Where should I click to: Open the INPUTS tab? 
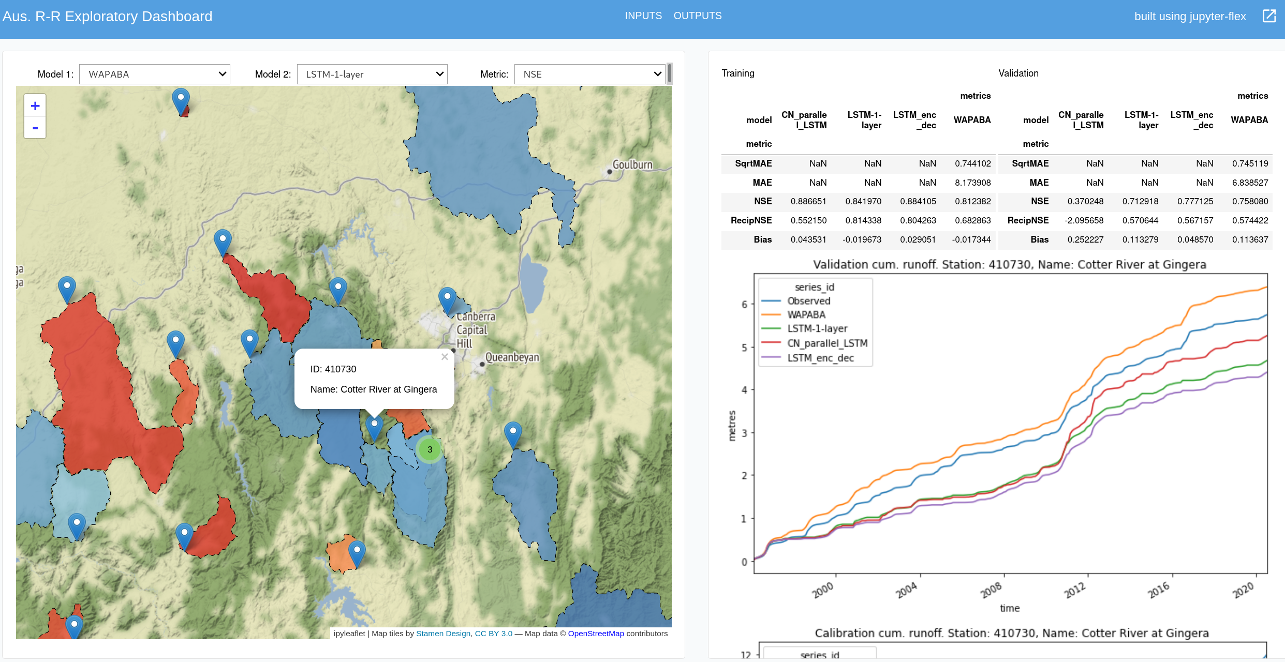pyautogui.click(x=643, y=16)
